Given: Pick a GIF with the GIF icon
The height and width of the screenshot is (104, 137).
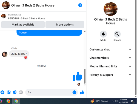Looking at the screenshot, I should pyautogui.click(x=21, y=92).
